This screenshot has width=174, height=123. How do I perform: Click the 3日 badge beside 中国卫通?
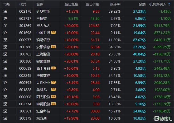coord(53,32)
